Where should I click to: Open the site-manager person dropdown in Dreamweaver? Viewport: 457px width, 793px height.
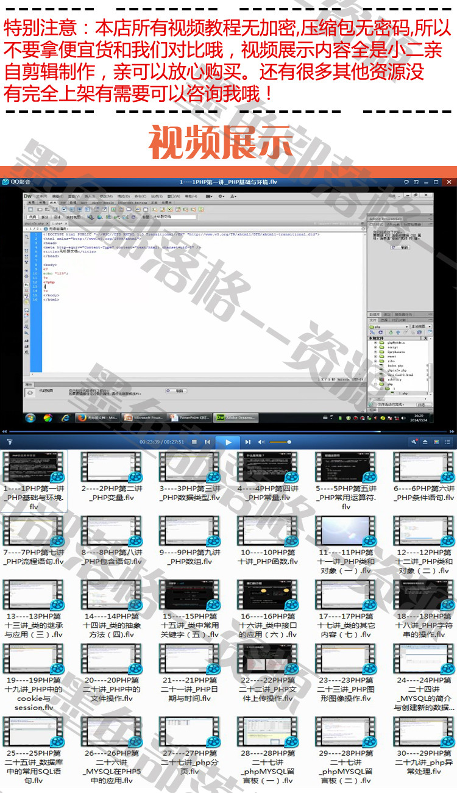234,196
